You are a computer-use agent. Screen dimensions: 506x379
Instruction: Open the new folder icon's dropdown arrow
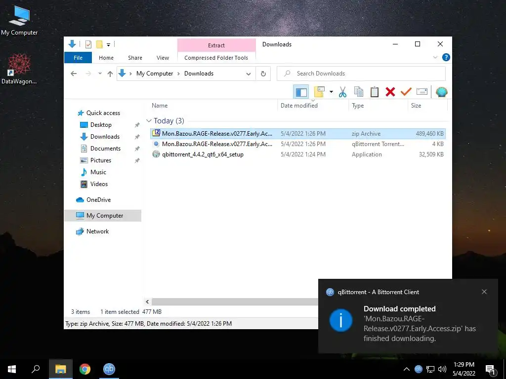[331, 92]
